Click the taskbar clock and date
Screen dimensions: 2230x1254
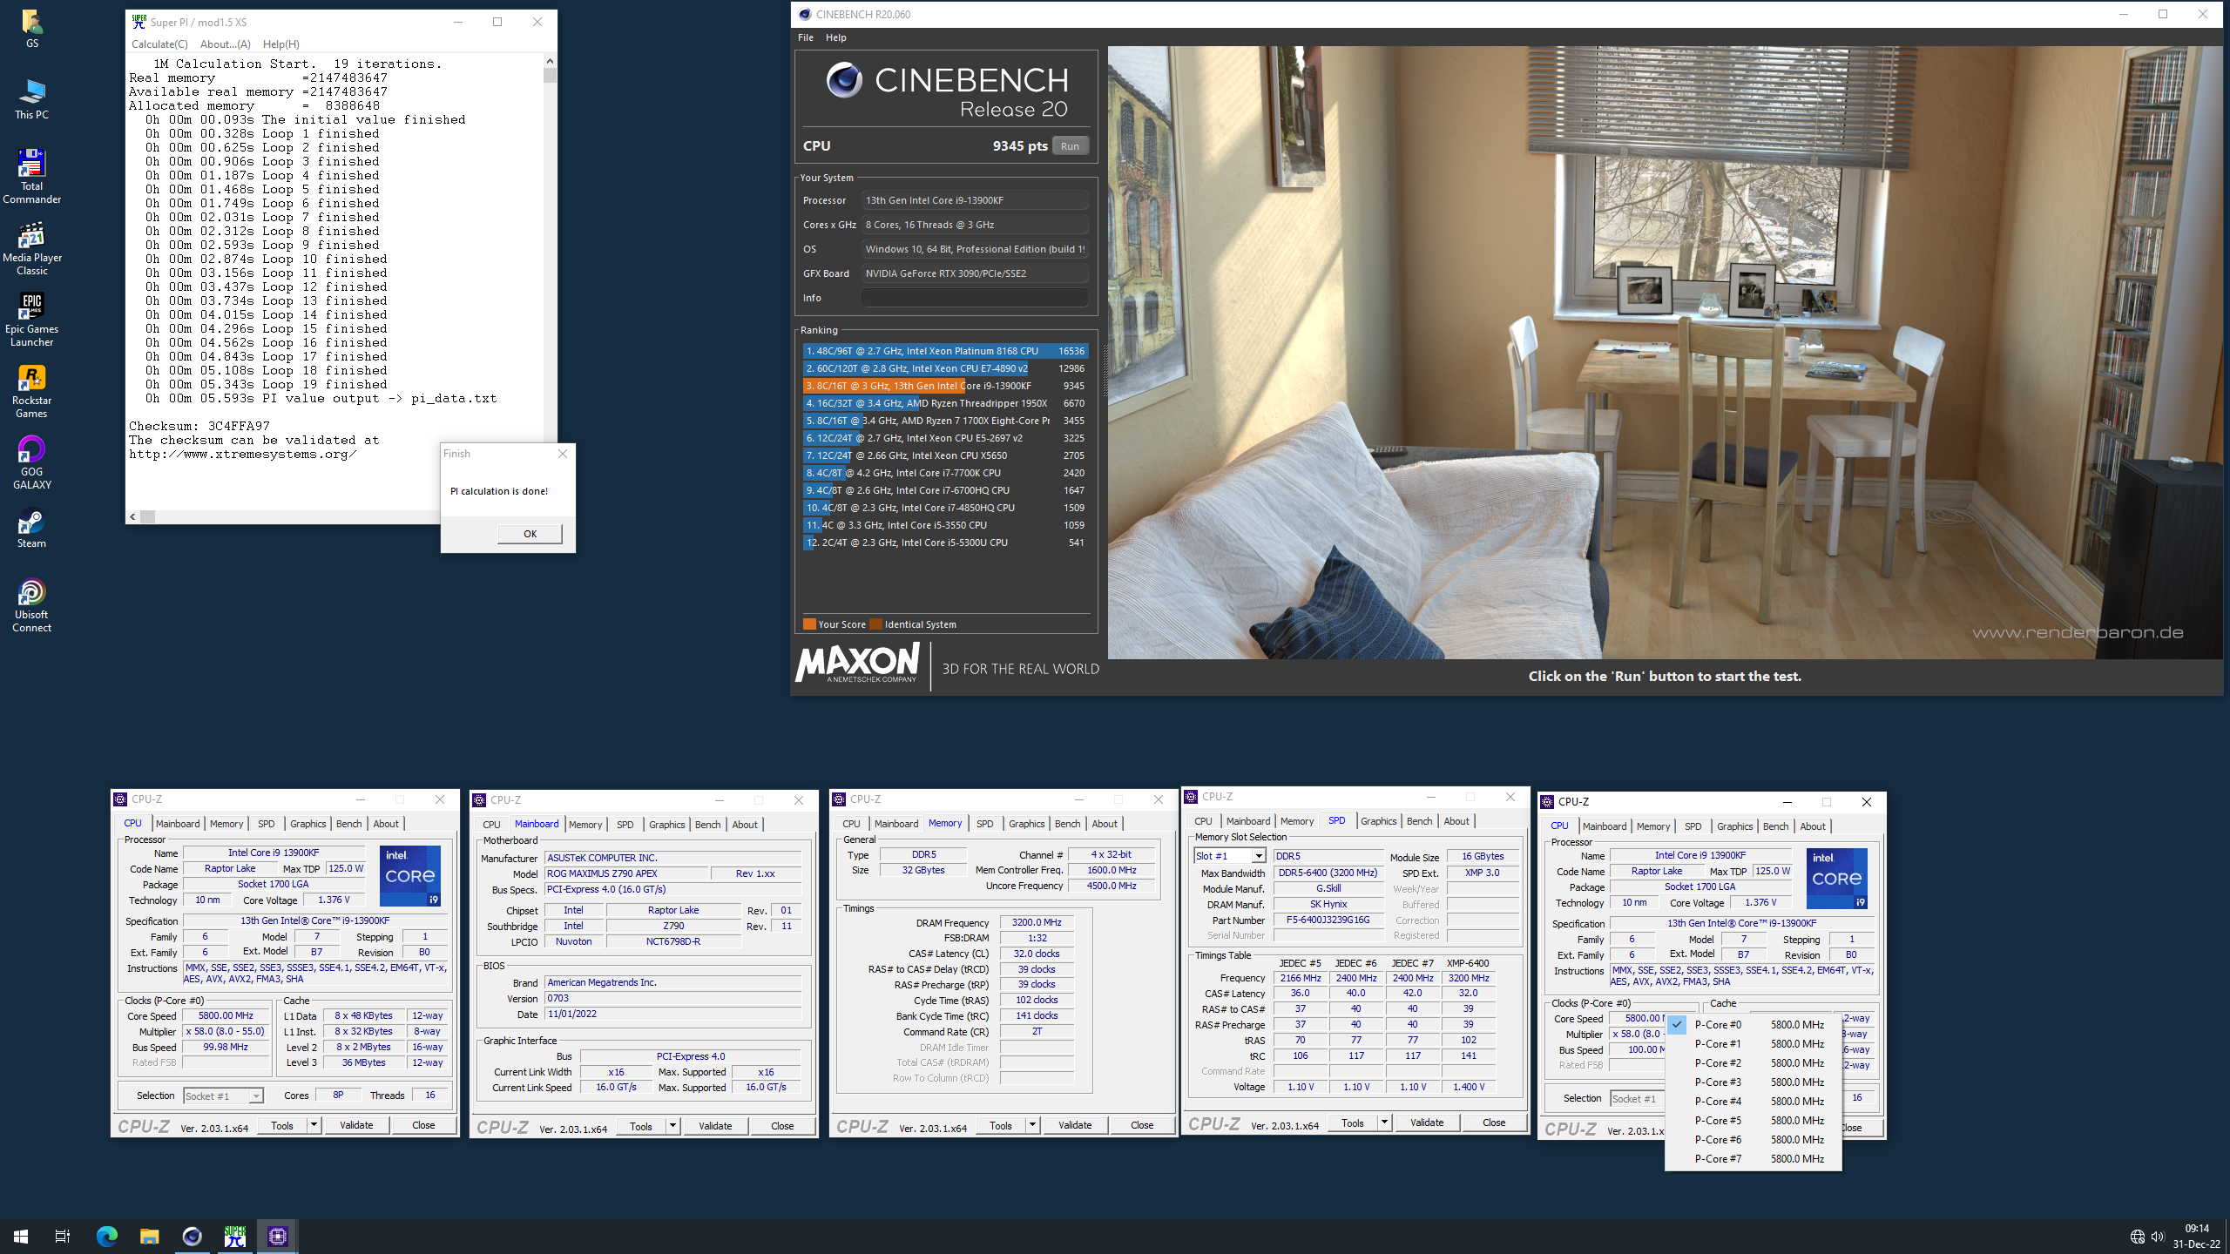coord(2196,1237)
